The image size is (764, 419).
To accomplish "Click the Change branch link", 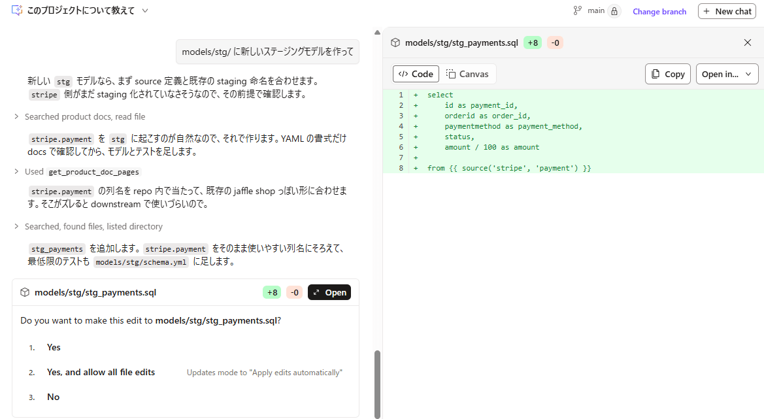I will (659, 11).
